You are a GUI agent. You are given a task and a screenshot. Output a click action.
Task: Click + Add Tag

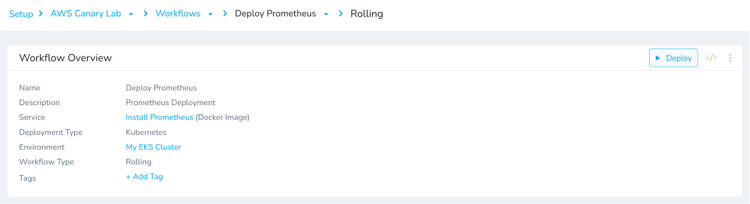coord(144,177)
